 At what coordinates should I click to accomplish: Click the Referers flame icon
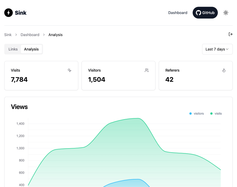(224, 70)
